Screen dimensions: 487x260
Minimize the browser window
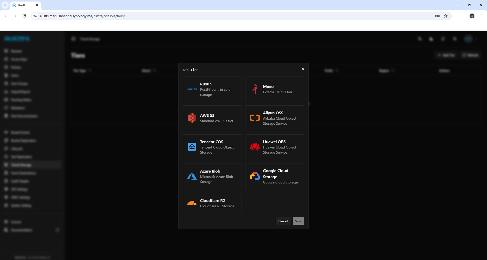(x=458, y=5)
